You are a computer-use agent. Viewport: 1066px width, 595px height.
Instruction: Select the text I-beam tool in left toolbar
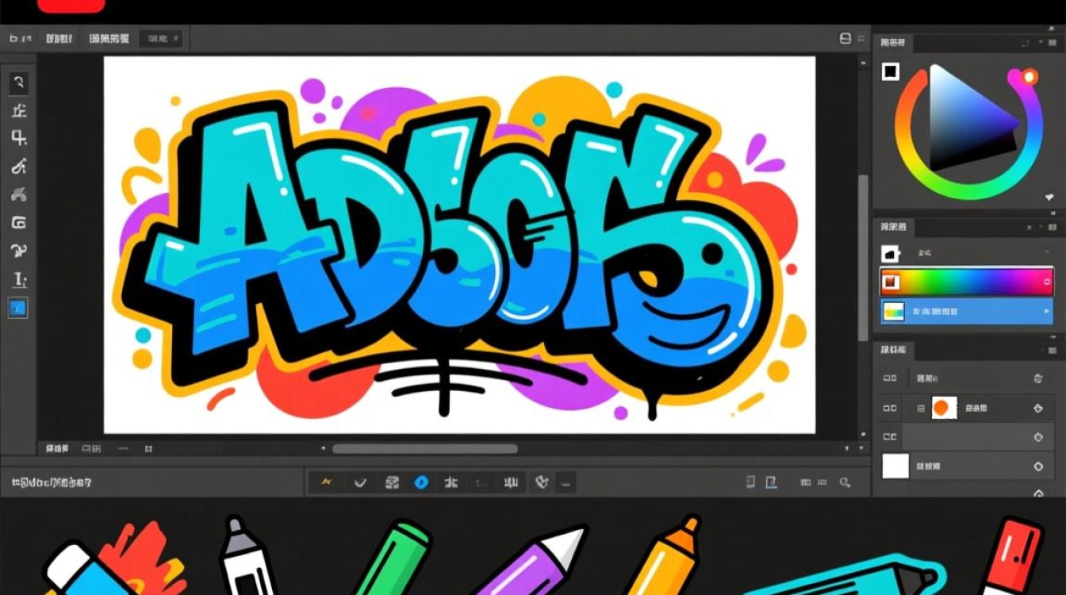(19, 279)
